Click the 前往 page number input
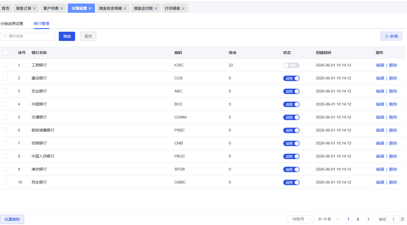 point(393,219)
